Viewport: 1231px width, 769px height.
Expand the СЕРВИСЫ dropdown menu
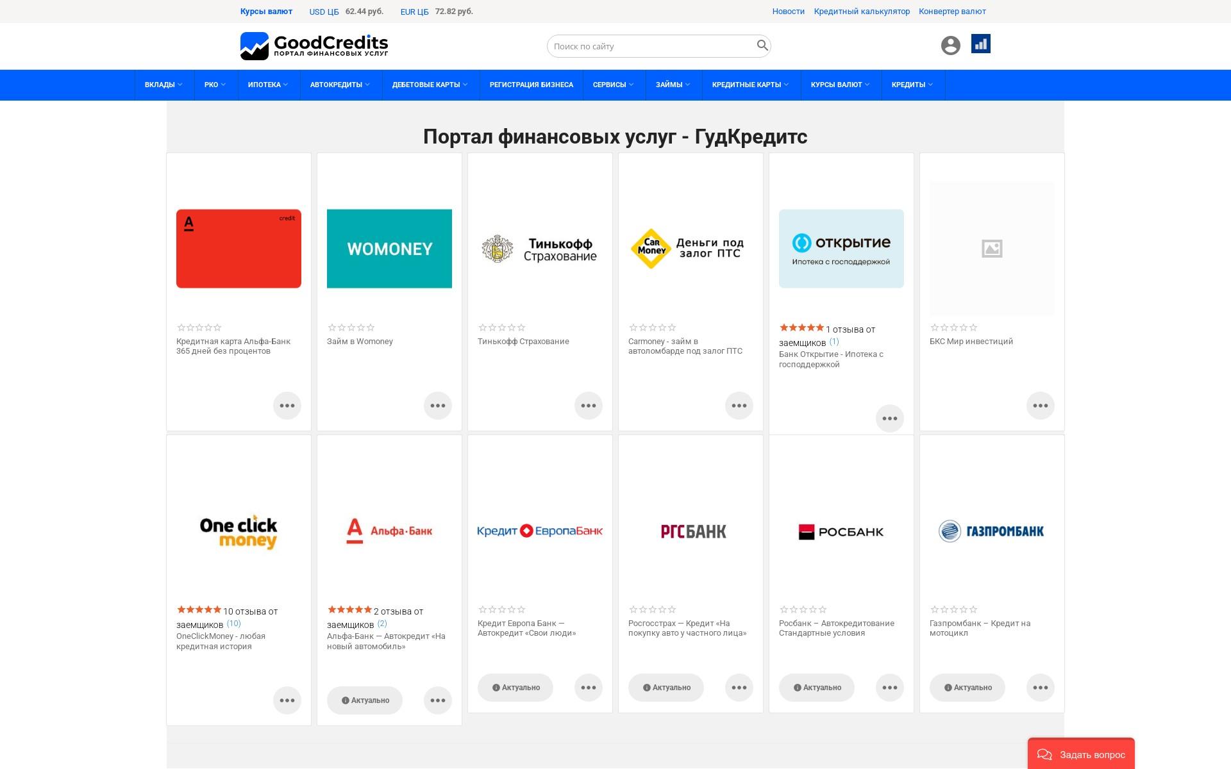[x=613, y=85]
